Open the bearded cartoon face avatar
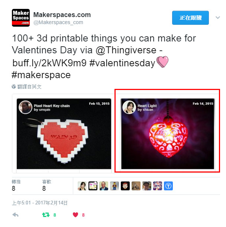 point(125,186)
